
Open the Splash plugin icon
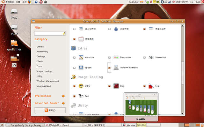tap(81, 68)
